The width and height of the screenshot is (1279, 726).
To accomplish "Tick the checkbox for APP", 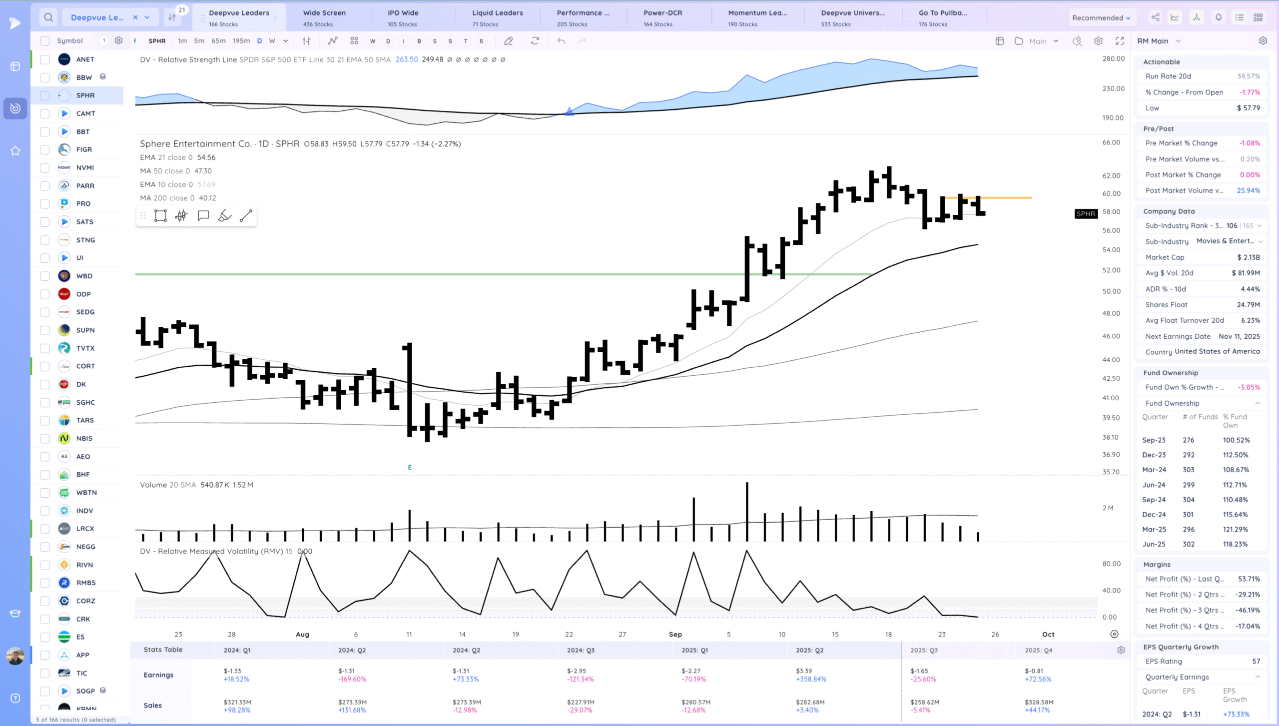I will click(x=45, y=655).
